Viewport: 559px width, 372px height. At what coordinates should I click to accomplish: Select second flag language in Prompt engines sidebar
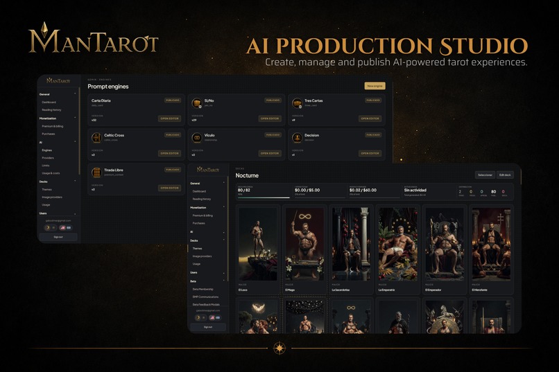pyautogui.click(x=69, y=228)
